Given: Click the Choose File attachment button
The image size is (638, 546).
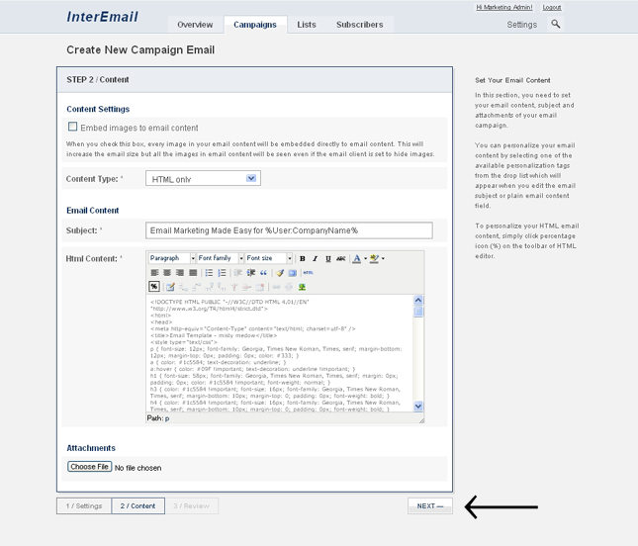Looking at the screenshot, I should (89, 467).
